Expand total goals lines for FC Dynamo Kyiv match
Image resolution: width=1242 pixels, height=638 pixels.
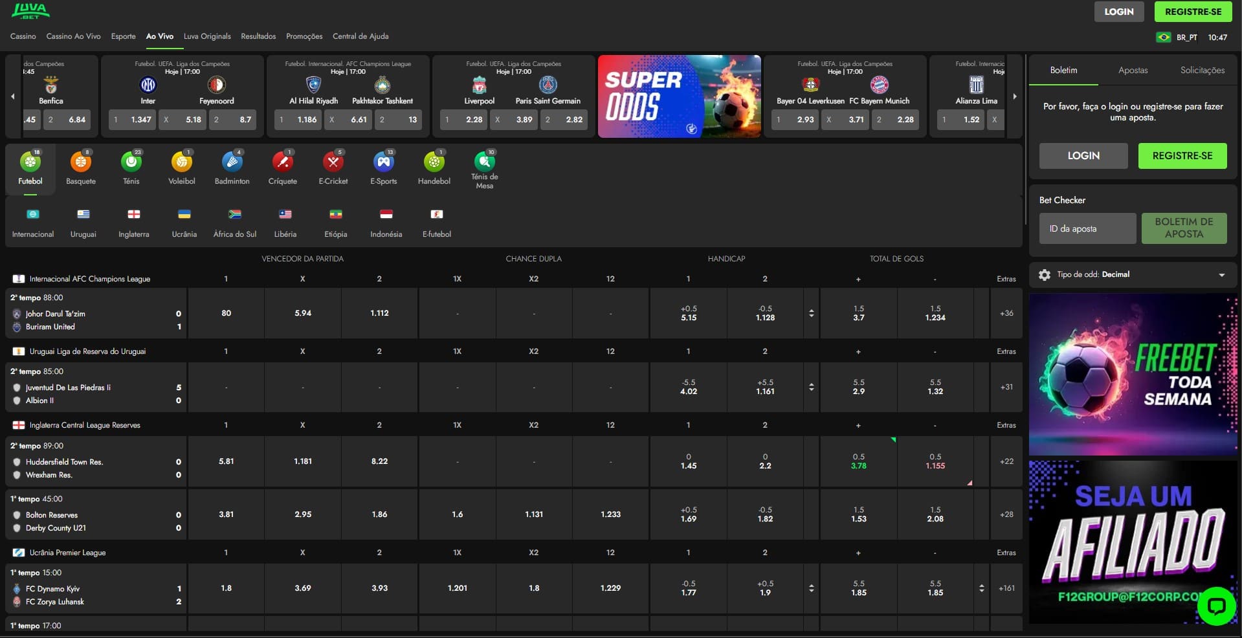click(982, 588)
